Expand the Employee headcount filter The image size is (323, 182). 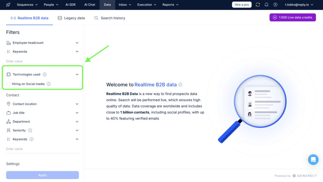click(x=77, y=43)
